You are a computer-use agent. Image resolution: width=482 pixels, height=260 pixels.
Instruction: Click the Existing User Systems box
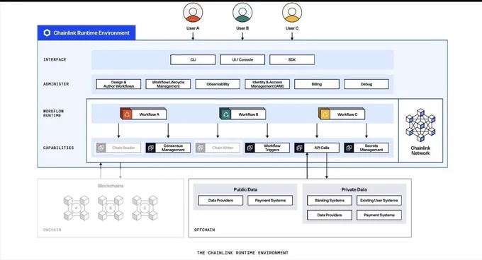click(x=379, y=201)
